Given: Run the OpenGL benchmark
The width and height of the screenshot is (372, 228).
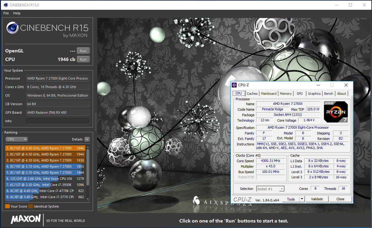Looking at the screenshot, I should click(83, 51).
